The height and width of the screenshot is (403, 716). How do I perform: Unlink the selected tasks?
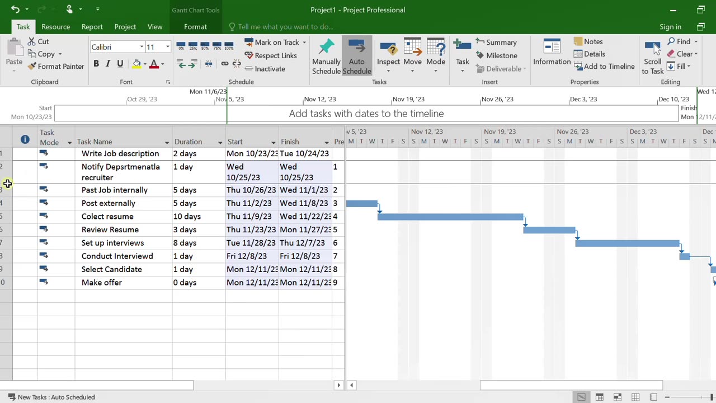pos(236,64)
